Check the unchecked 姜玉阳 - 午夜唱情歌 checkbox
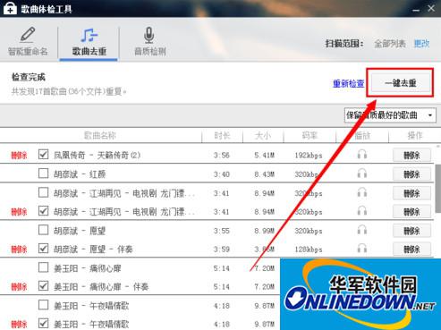This screenshot has height=330, width=441. (43, 305)
